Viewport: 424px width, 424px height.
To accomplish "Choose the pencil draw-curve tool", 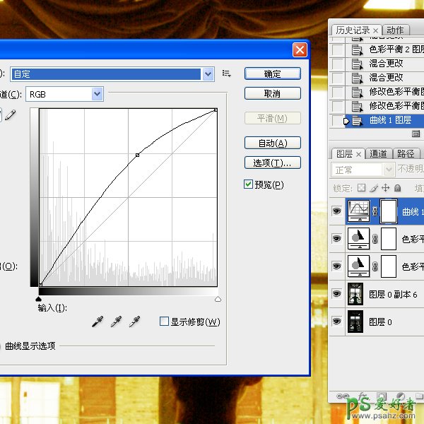I will [x=9, y=114].
